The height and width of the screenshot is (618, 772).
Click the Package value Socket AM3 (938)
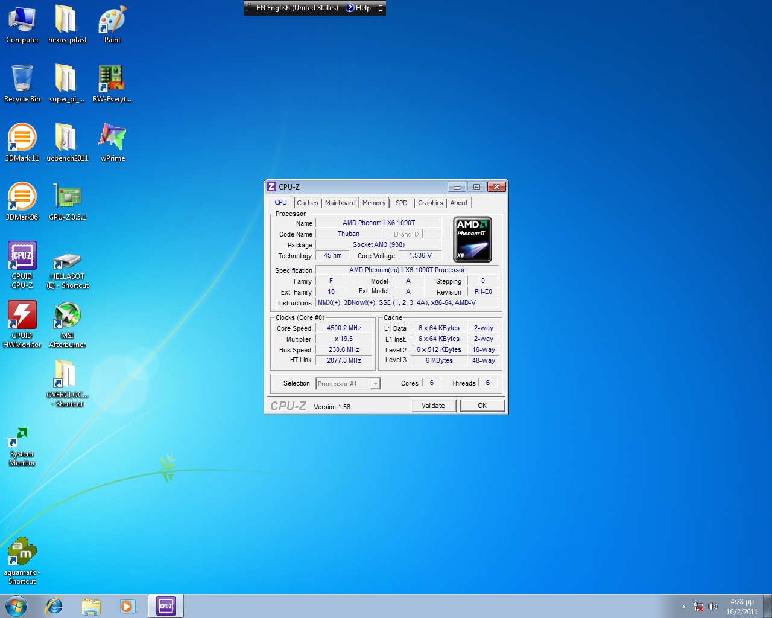(x=379, y=245)
